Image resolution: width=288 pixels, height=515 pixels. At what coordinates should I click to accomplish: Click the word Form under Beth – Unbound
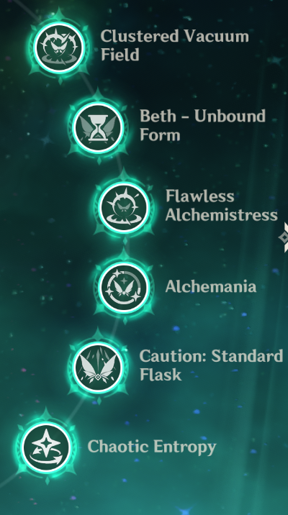tap(160, 135)
